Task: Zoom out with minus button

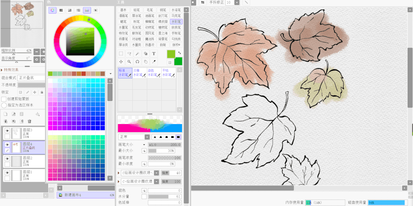Action: (37, 52)
